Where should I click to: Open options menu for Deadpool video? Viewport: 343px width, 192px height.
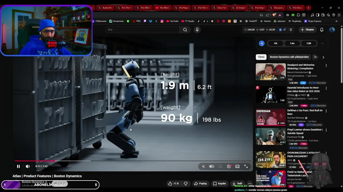(326, 65)
